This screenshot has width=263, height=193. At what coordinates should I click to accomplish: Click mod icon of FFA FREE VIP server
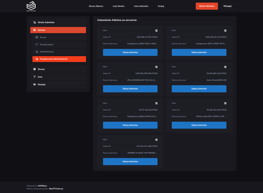pos(225,31)
